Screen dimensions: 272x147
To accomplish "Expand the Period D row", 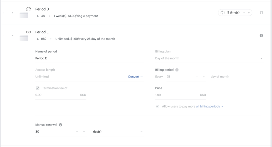I will (x=12, y=13).
